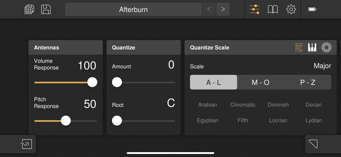Select the A - L scale range

(x=213, y=83)
